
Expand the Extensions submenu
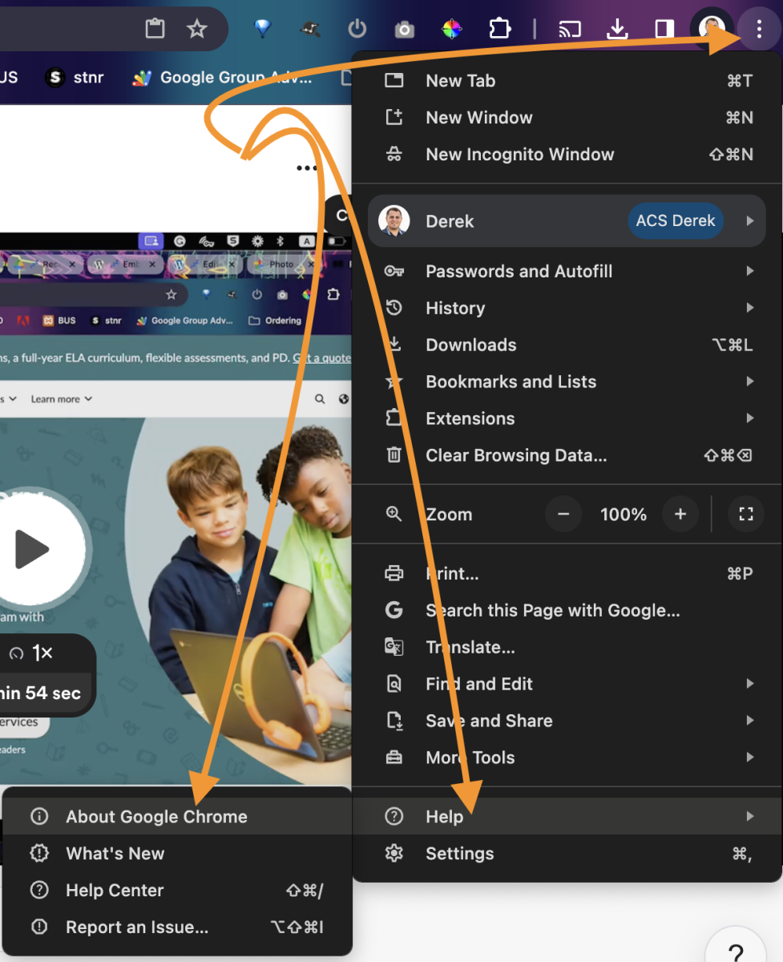tap(567, 418)
